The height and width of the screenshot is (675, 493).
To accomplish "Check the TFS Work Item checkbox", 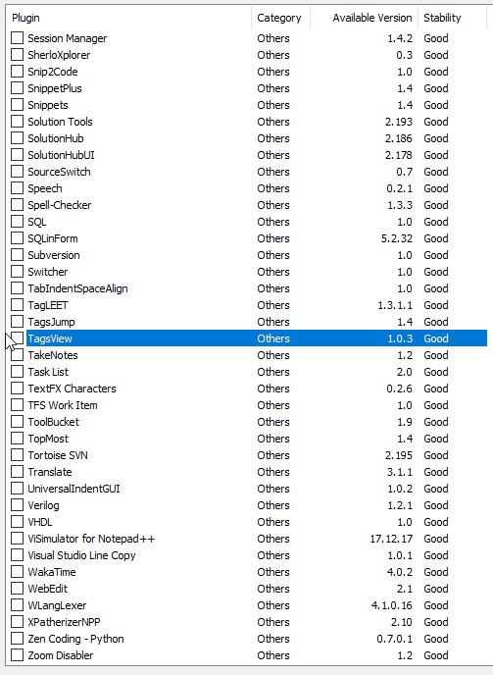I will click(x=18, y=405).
